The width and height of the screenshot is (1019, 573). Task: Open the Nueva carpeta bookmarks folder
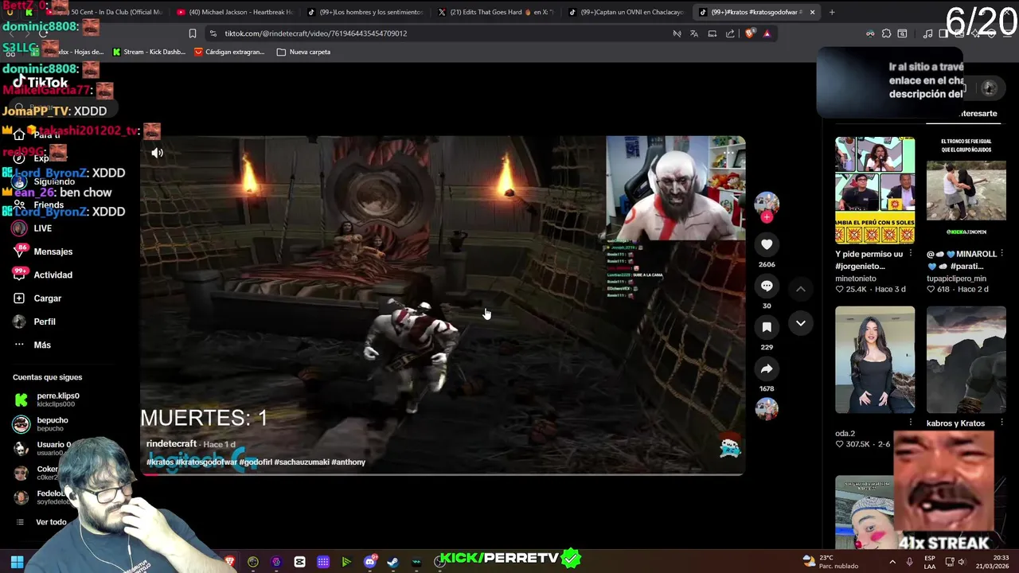tap(303, 52)
